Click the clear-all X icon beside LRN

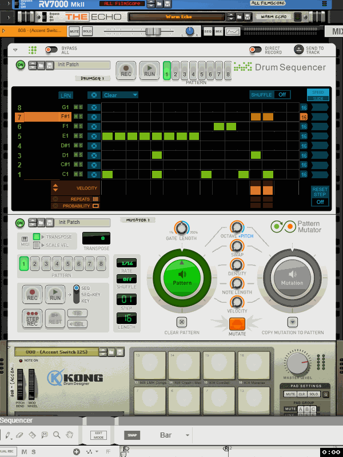pos(94,95)
